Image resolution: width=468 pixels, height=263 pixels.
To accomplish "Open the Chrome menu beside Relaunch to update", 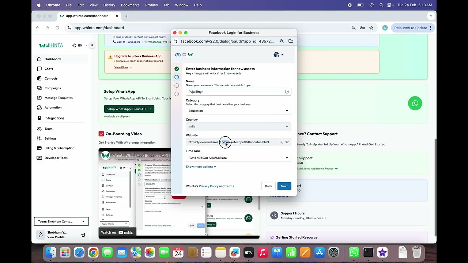I will point(431,28).
